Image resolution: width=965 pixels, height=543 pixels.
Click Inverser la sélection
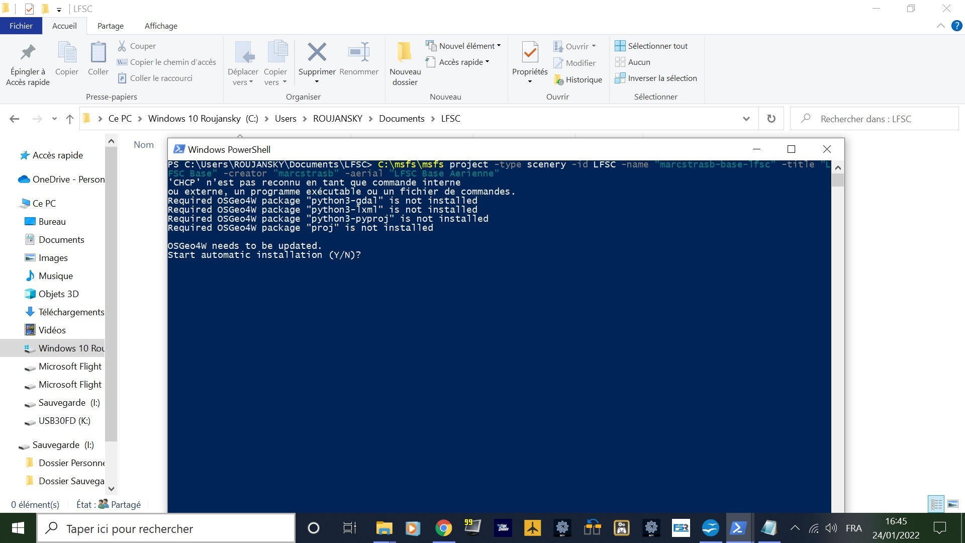656,78
